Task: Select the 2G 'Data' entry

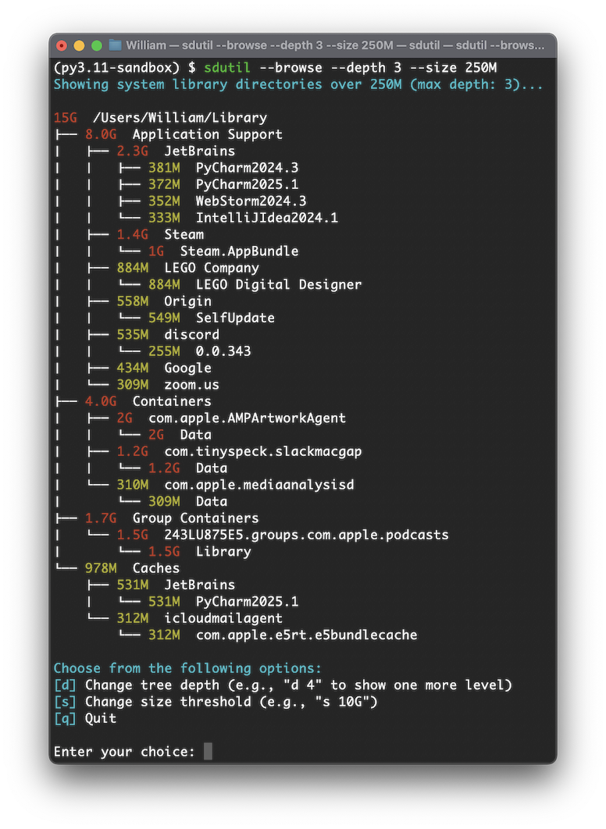Action: click(x=180, y=435)
